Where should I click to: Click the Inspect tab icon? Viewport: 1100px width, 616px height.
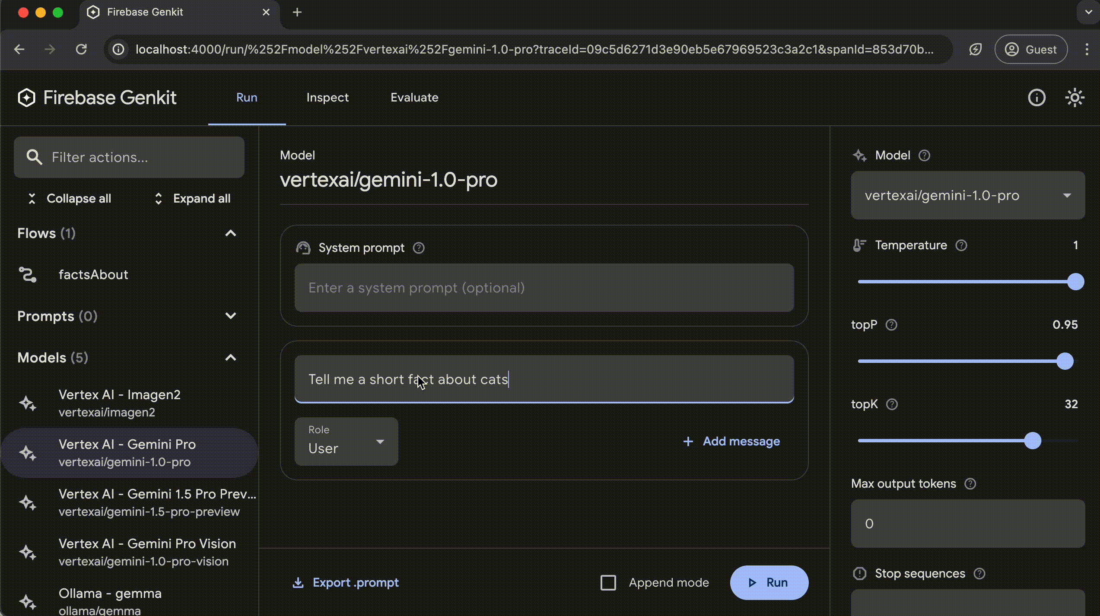pyautogui.click(x=327, y=97)
